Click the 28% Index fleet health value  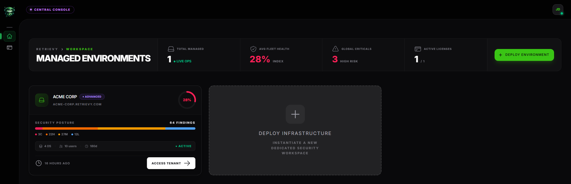pyautogui.click(x=267, y=59)
